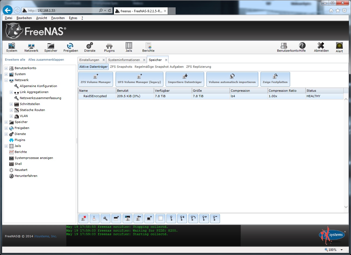The image size is (351, 255).
Task: Open the Speicher toolbar icon
Action: tap(51, 47)
